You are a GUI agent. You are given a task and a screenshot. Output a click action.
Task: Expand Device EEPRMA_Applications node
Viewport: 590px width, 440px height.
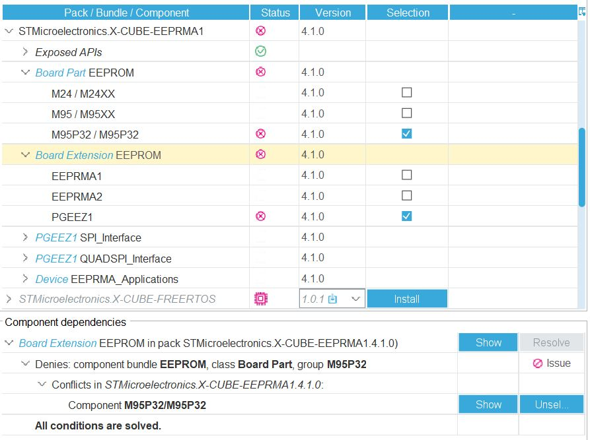click(x=25, y=278)
